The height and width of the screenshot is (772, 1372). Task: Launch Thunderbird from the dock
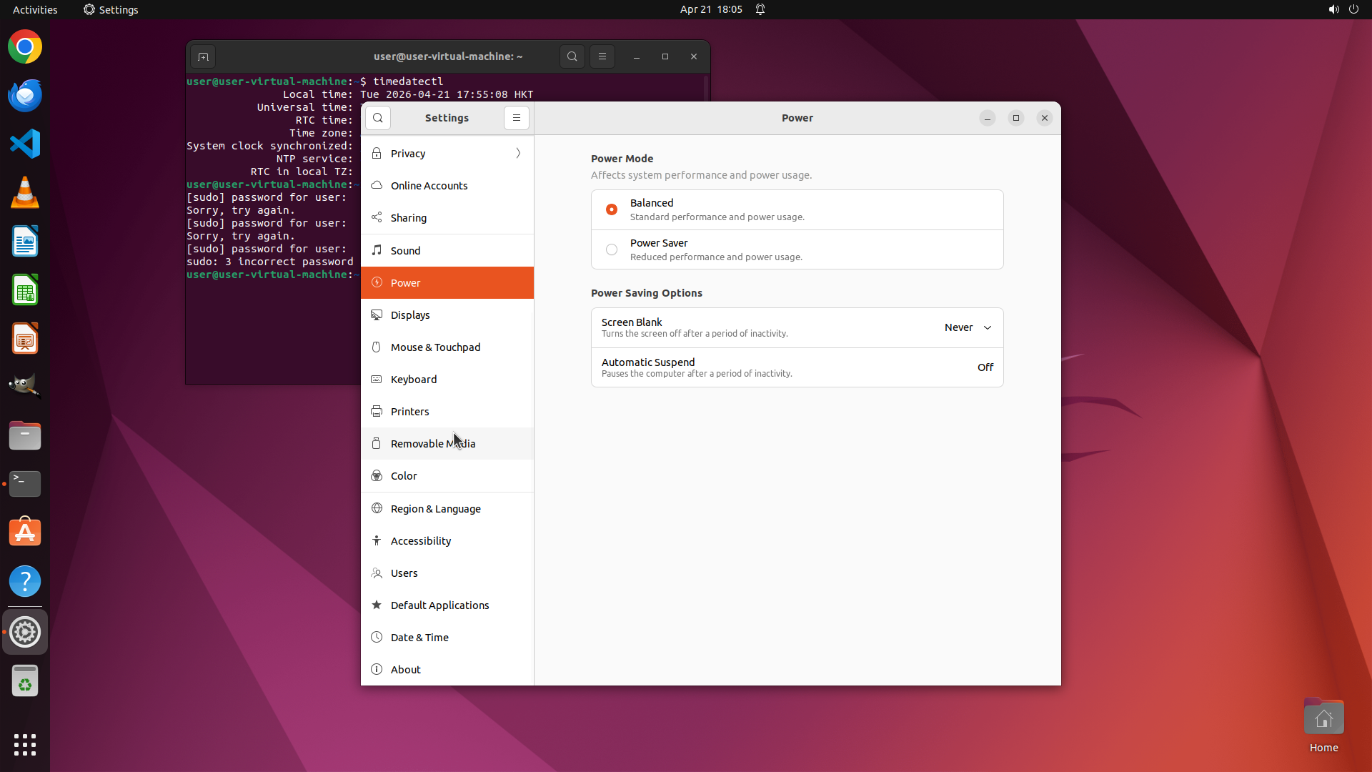[x=25, y=96]
